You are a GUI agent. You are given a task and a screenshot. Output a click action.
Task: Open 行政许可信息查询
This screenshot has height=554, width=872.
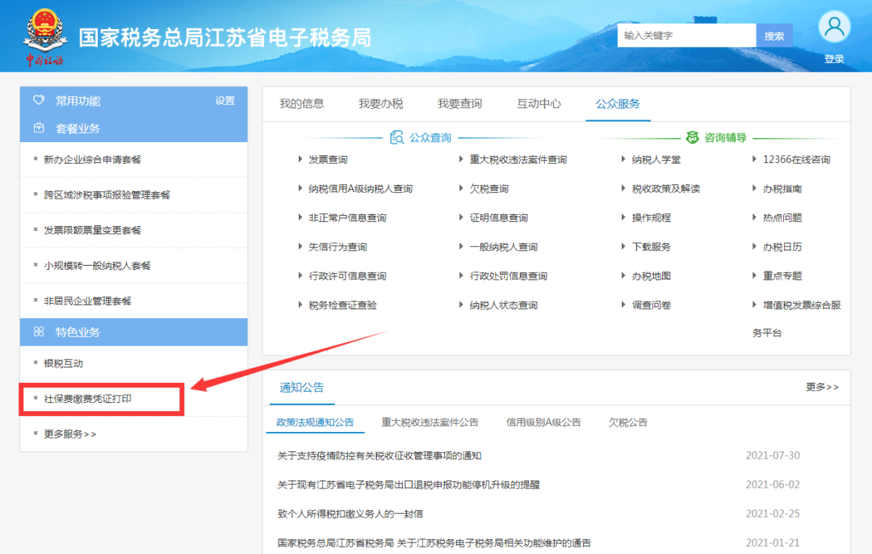[347, 276]
